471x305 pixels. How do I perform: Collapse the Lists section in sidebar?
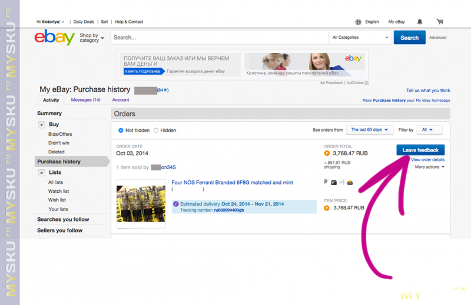[x=41, y=173]
